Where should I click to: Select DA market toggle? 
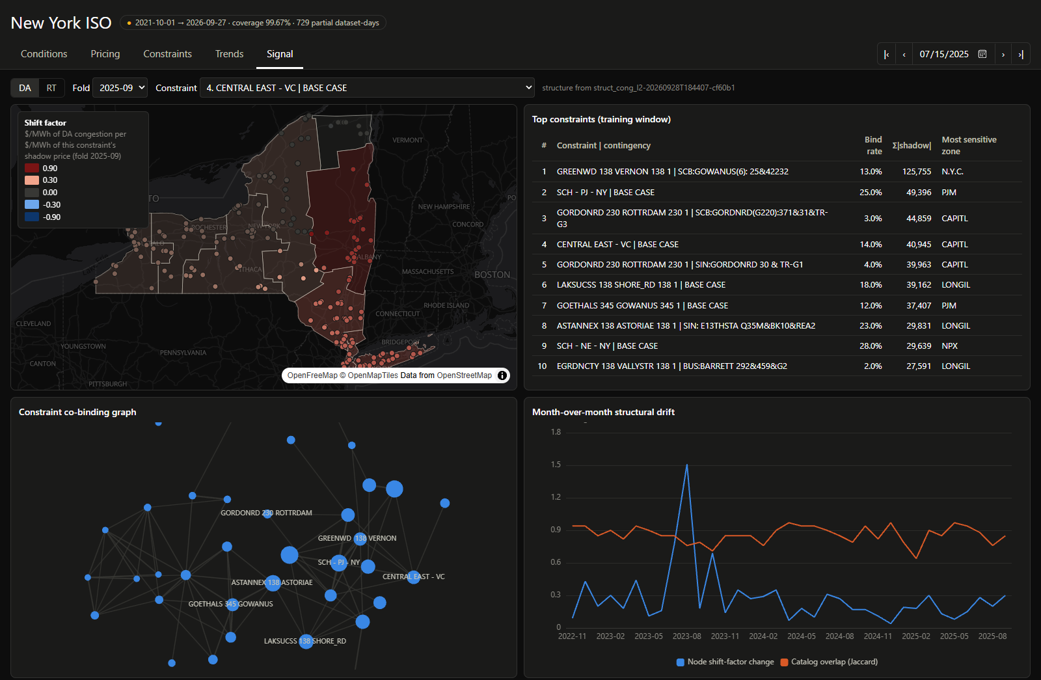point(25,88)
